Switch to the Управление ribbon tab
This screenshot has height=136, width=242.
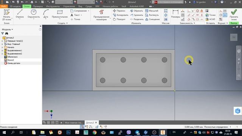point(69,6)
